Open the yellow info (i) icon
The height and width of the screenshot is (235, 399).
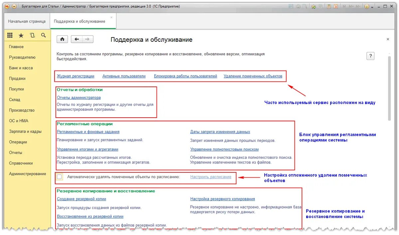point(367,6)
